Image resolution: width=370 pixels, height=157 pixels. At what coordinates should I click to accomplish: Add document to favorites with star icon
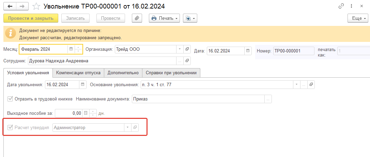coord(36,6)
